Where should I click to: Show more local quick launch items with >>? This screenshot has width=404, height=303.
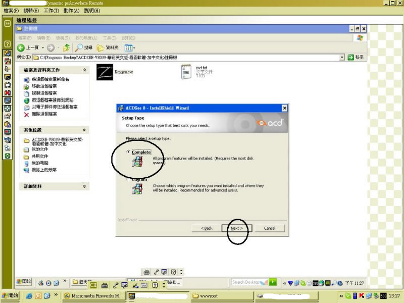pos(56,294)
